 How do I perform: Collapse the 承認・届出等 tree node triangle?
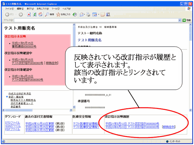click(x=7, y=97)
